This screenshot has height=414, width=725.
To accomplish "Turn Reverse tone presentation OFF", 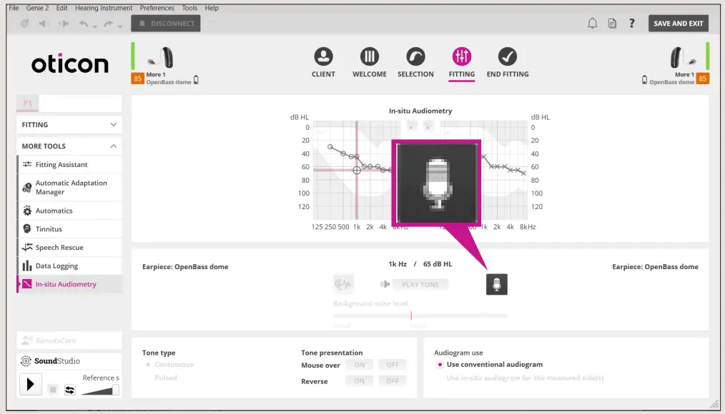I will click(392, 380).
